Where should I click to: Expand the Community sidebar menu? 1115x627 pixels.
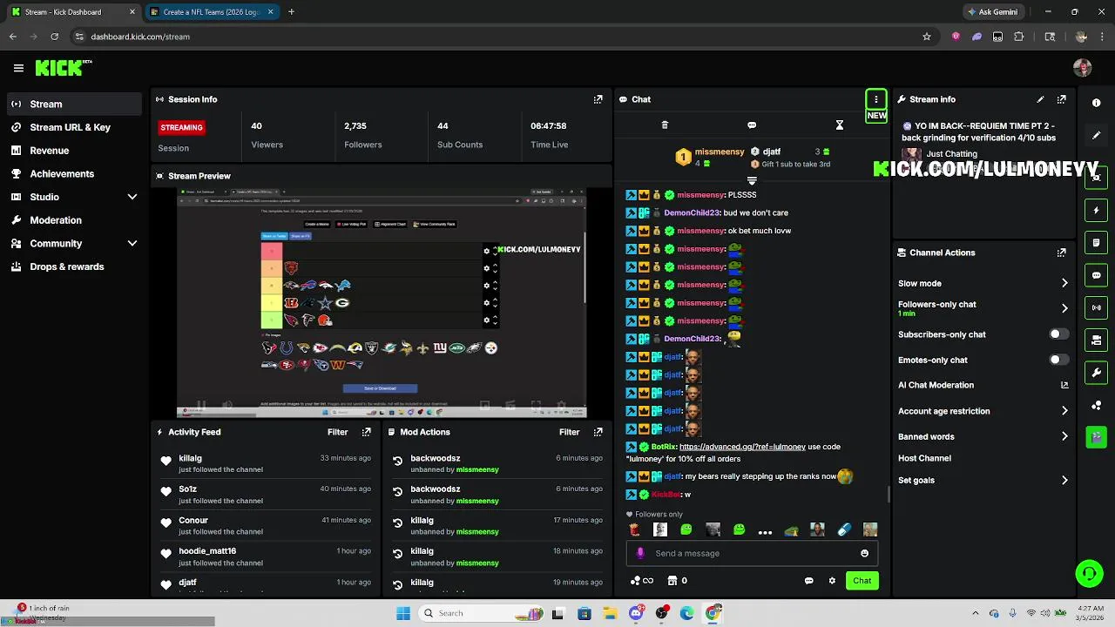[x=132, y=244]
